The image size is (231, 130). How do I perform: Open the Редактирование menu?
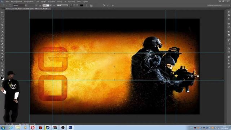point(17,1)
